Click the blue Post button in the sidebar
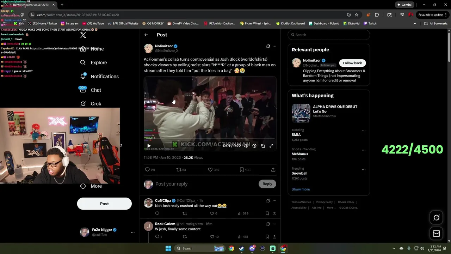This screenshot has height=254, width=451. click(x=104, y=204)
